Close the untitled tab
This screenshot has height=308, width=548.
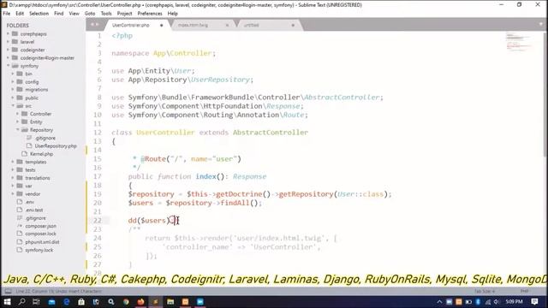tap(293, 25)
